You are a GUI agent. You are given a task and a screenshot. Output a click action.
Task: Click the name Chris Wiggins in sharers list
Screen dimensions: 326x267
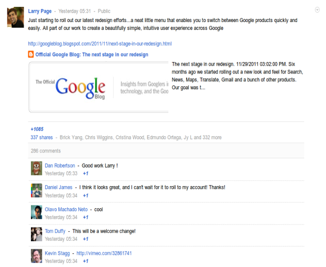[x=99, y=138]
